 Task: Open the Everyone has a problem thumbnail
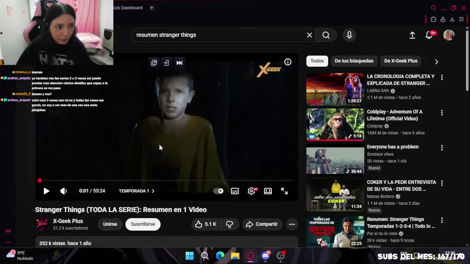coord(335,160)
